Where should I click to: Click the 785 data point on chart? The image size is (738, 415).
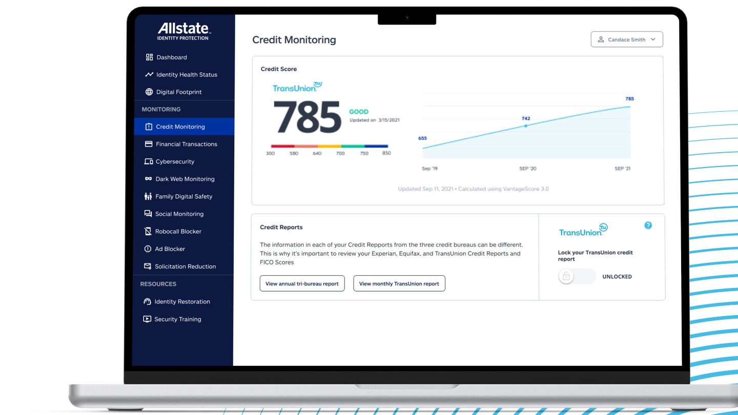629,106
